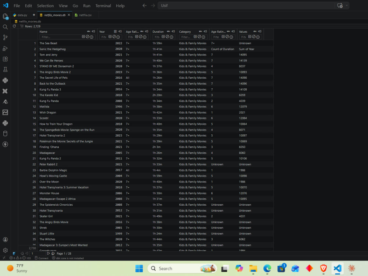Image resolution: width=368 pixels, height=276 pixels.
Task: Open the Accounts icon in activity bar
Action: point(5,240)
